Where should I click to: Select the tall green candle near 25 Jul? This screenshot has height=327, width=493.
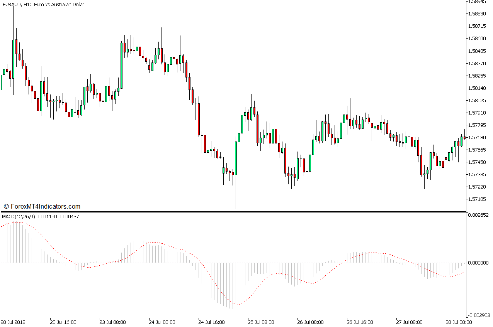236,158
